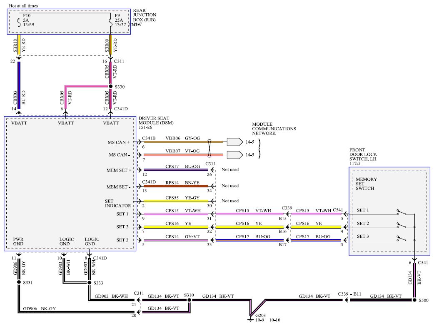Click the F9 25A fuse symbol
Viewport: 434px width, 326px height.
111,22
